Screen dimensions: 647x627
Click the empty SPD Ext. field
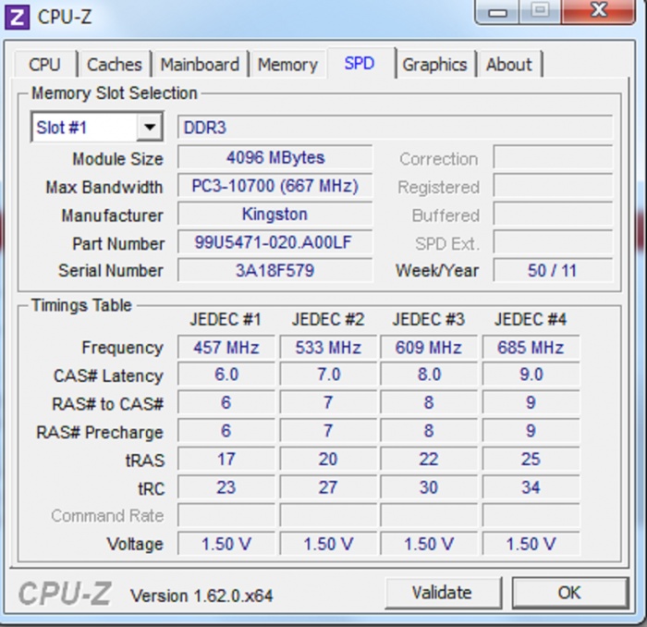coord(553,242)
